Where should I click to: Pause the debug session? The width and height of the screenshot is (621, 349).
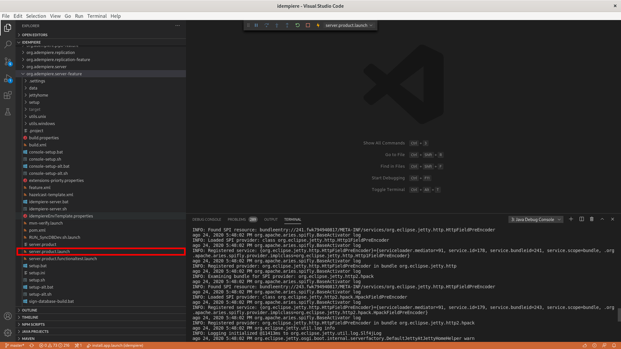pos(256,25)
